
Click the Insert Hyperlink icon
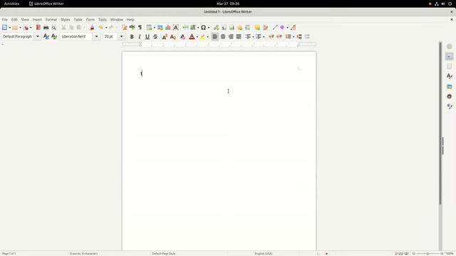point(216,28)
